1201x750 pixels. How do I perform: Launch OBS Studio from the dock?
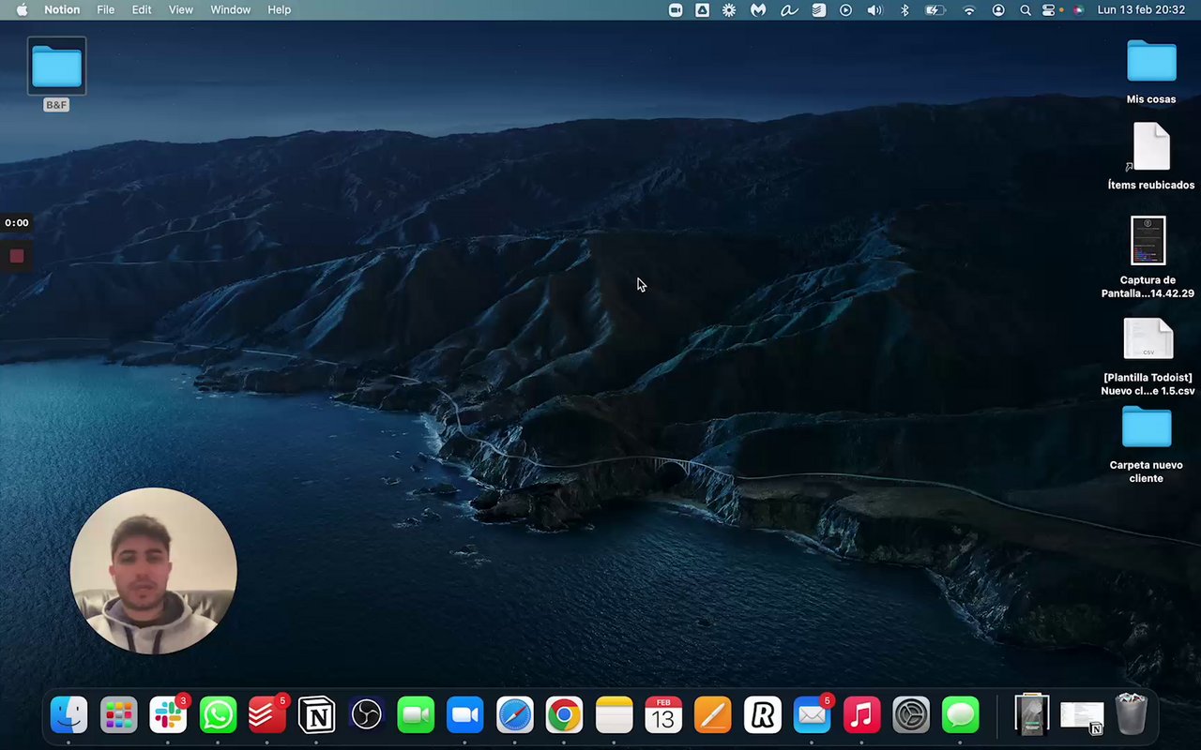pos(366,716)
